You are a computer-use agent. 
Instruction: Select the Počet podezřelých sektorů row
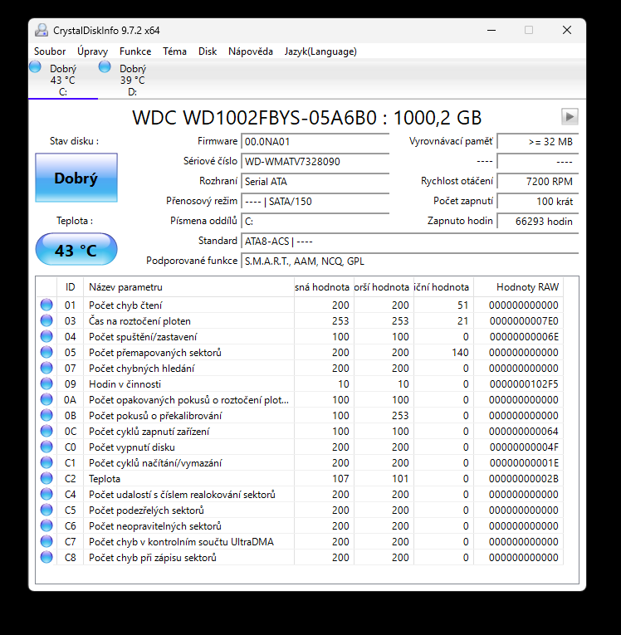[300, 510]
